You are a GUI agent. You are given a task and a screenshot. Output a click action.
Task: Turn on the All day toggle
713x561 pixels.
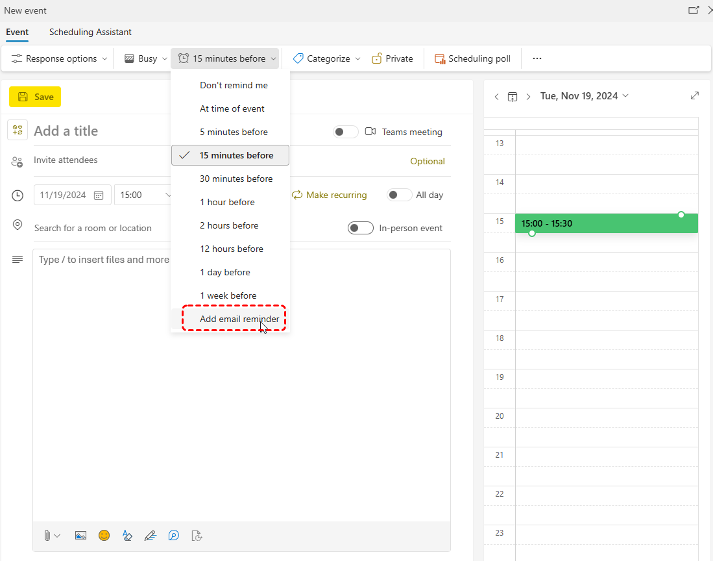(399, 195)
